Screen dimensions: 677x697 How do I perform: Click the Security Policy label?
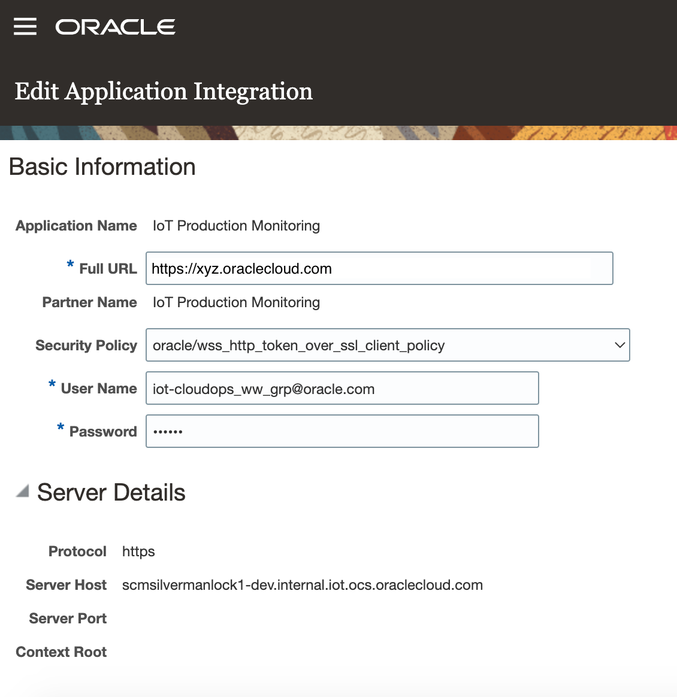[86, 346]
